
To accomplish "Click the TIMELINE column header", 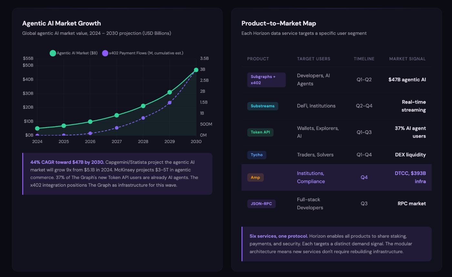I will pyautogui.click(x=364, y=59).
